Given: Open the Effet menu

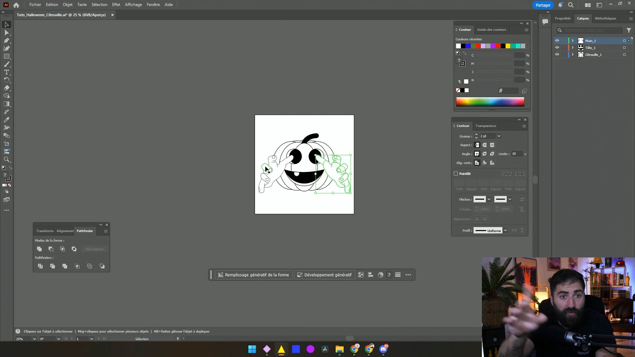Looking at the screenshot, I should (116, 5).
